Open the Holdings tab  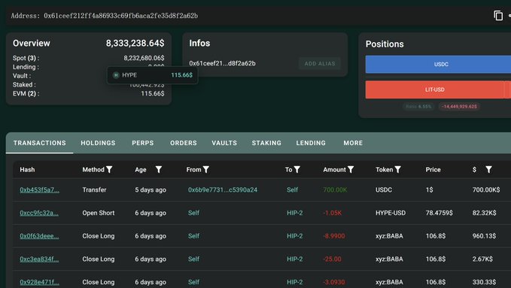98,143
